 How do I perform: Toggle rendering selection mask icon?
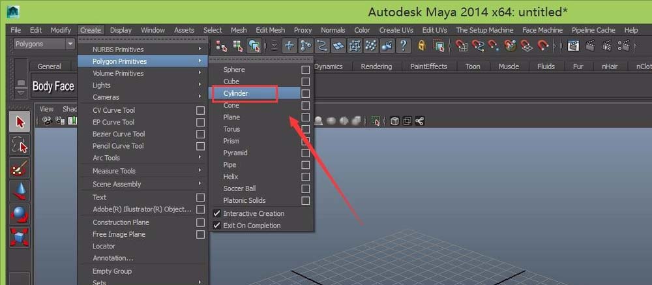[387, 46]
